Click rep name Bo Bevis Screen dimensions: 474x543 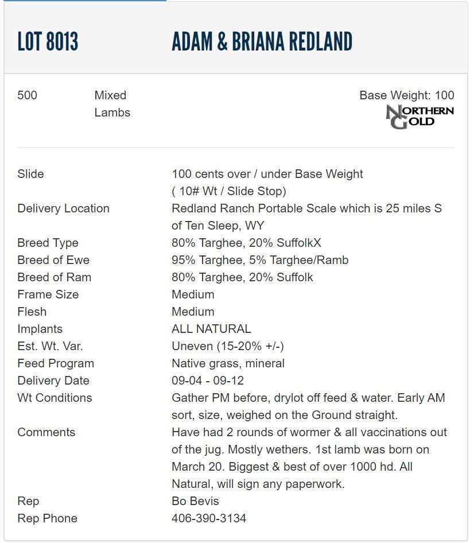(195, 501)
